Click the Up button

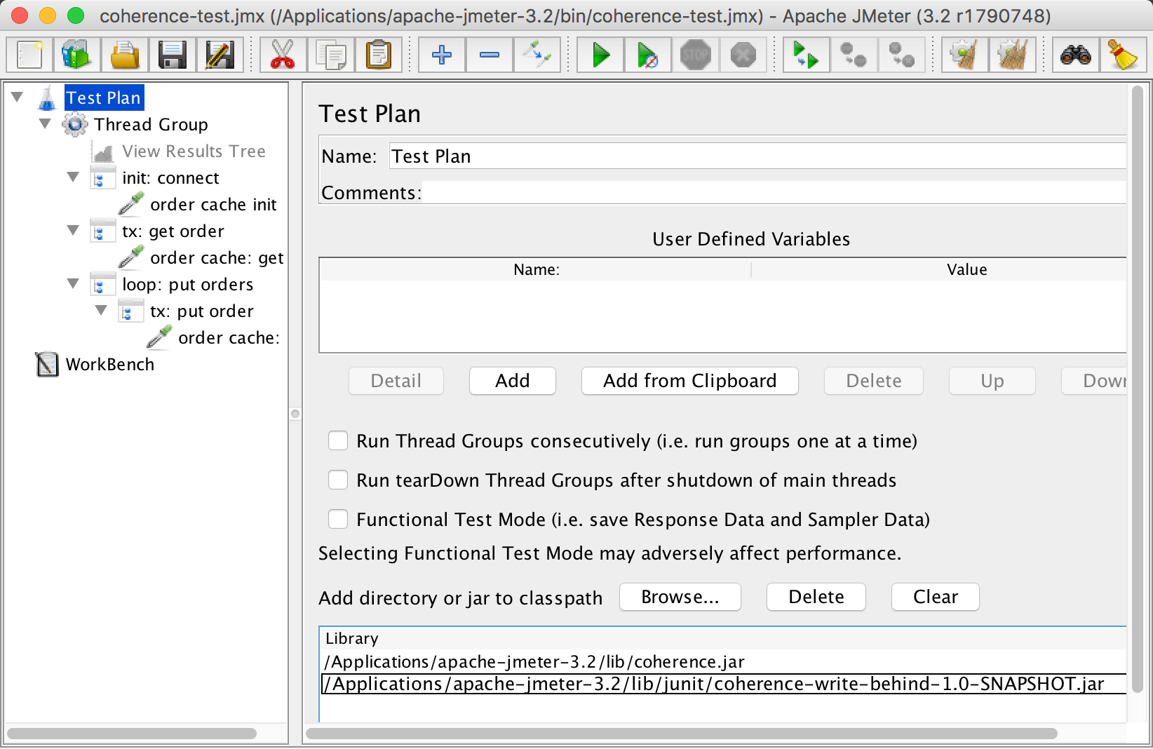992,381
